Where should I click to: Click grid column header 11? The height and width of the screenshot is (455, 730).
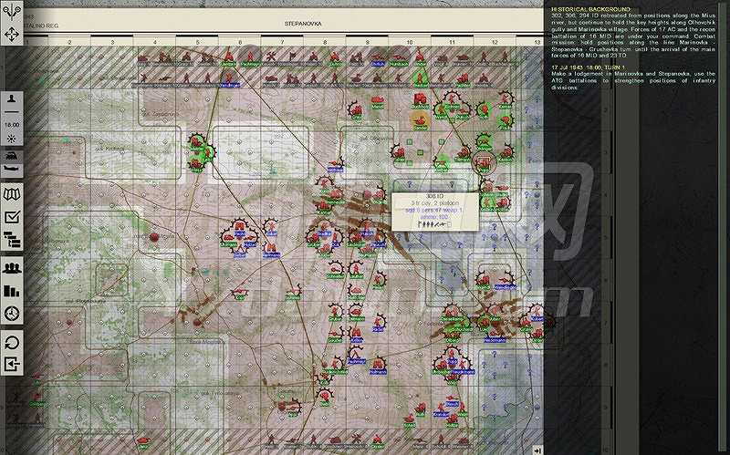[452, 42]
